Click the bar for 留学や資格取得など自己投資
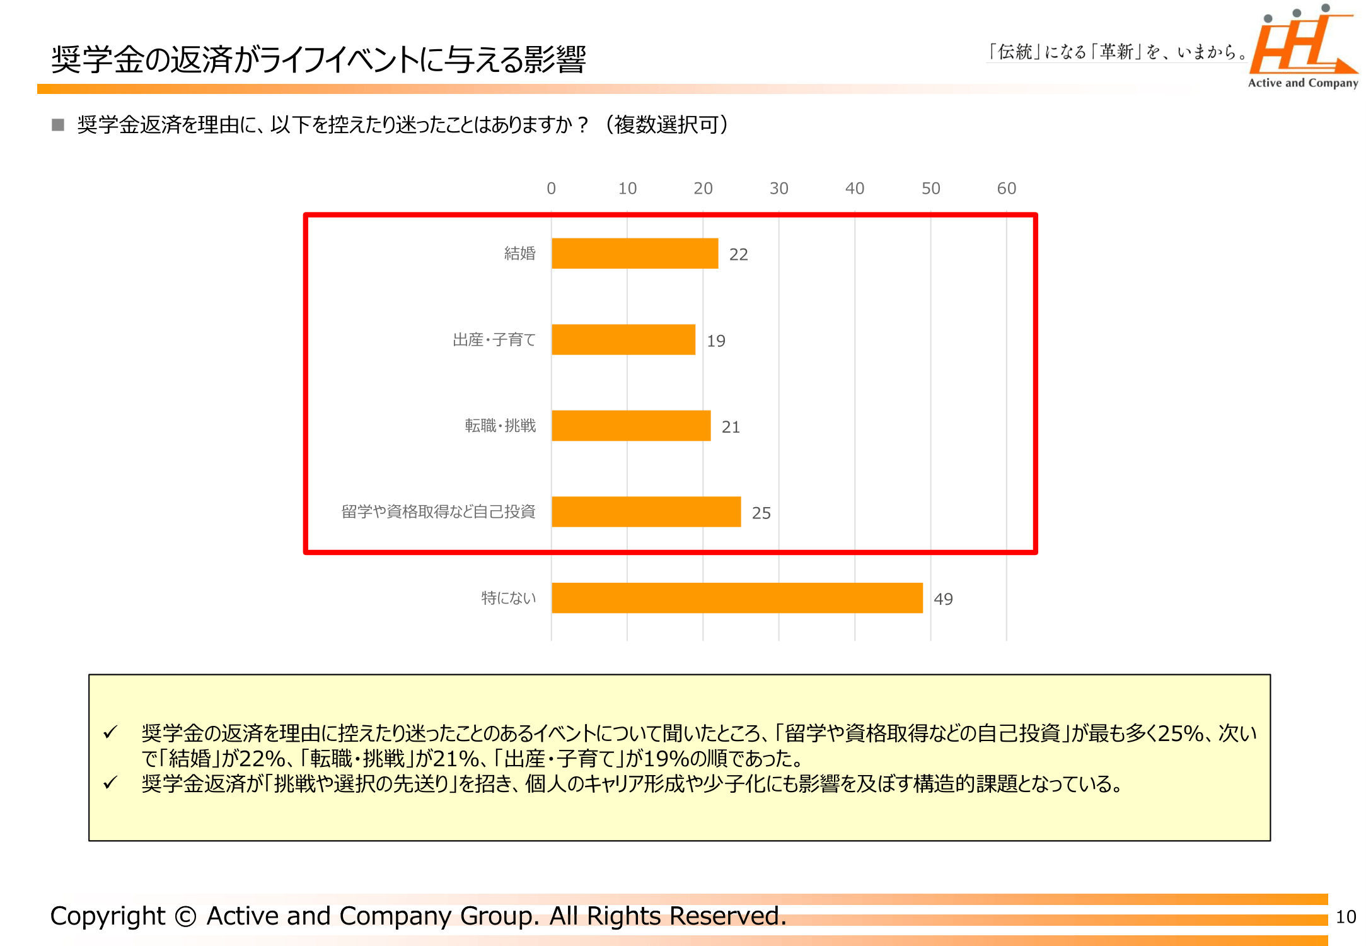Image resolution: width=1366 pixels, height=946 pixels. point(645,512)
